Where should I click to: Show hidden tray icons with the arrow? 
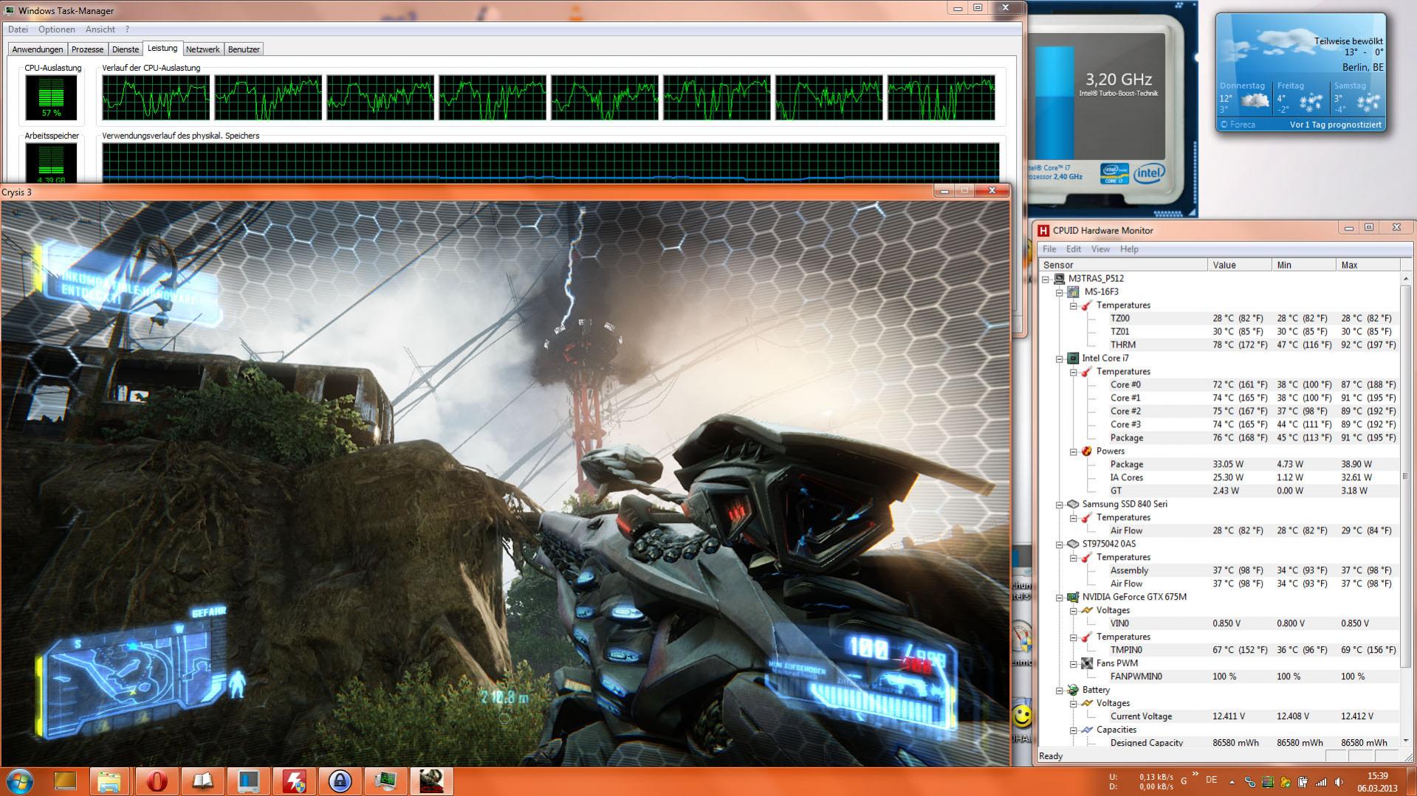(x=1232, y=781)
